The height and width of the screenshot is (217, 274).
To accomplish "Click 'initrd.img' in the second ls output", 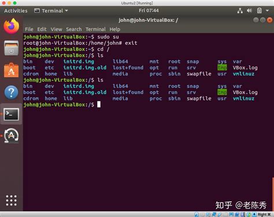I will (x=79, y=86).
